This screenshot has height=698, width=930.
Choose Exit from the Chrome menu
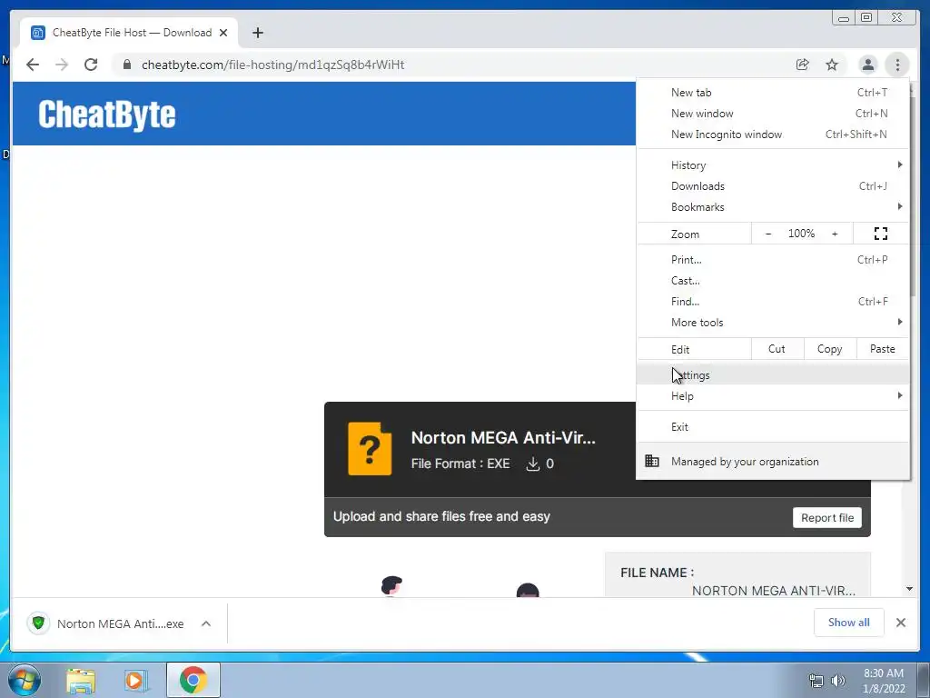pyautogui.click(x=773, y=427)
